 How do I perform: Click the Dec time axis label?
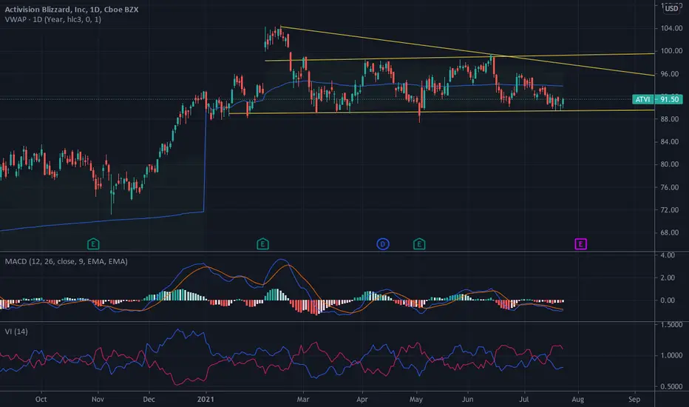pyautogui.click(x=149, y=400)
